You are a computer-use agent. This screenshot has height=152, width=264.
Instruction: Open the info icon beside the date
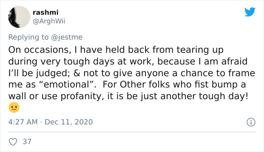click(249, 122)
